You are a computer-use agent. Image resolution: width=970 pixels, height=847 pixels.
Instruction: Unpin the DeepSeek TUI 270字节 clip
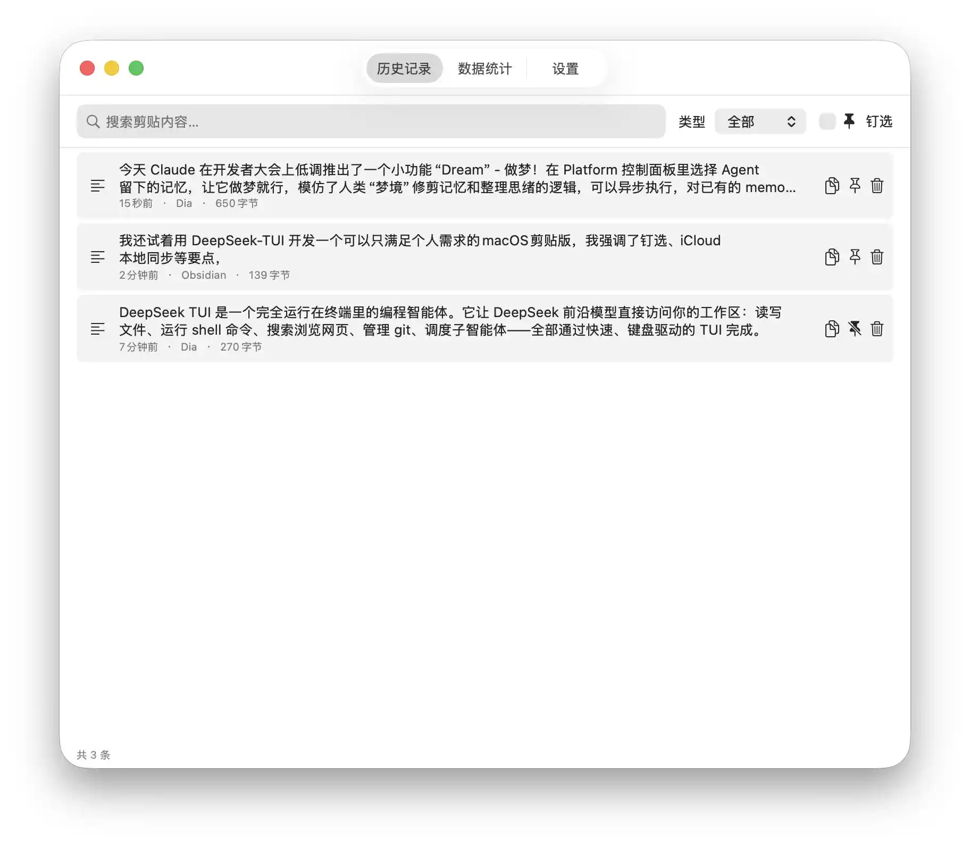click(x=855, y=329)
